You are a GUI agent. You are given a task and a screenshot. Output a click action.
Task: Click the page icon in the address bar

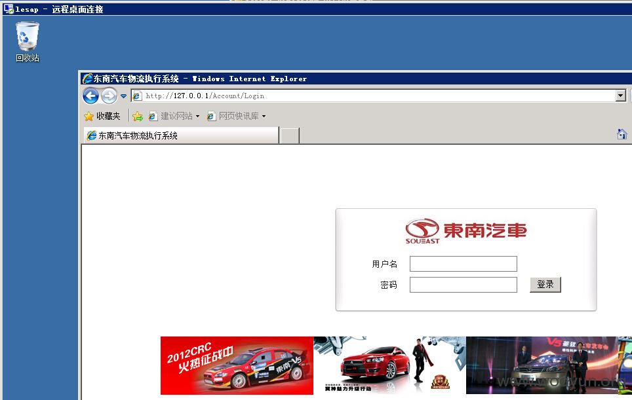tap(137, 96)
